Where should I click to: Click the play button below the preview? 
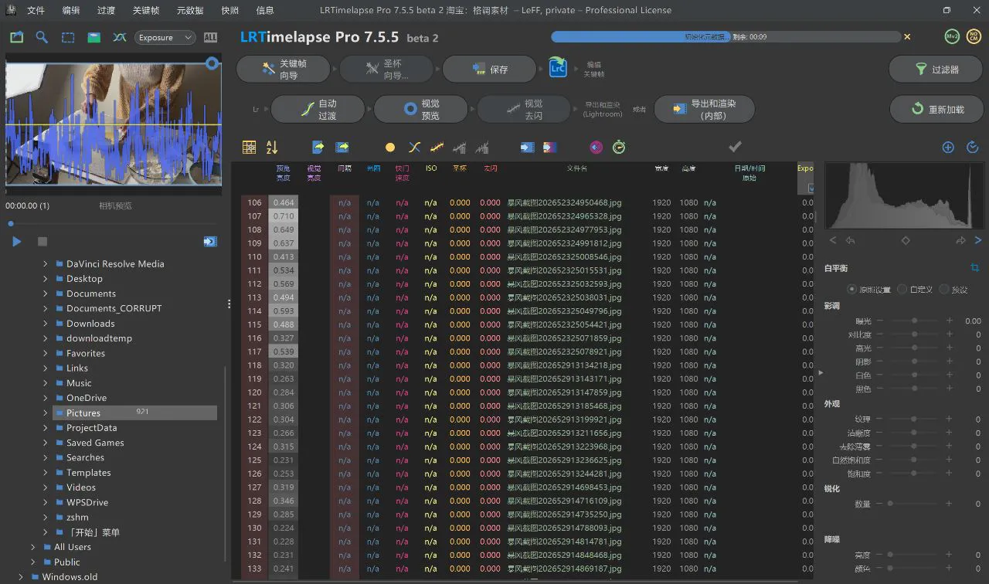click(x=17, y=242)
